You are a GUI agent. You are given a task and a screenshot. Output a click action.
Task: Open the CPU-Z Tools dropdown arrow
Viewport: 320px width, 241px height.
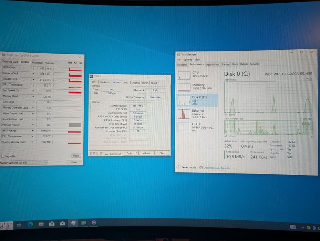pos(137,153)
